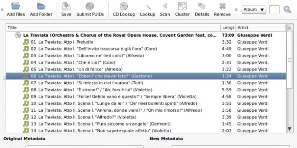Open the Album search type dropdown
297x148 pixels.
254,10
